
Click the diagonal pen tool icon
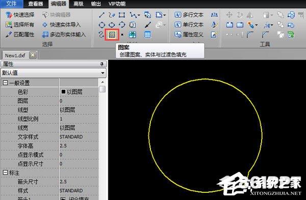[148, 25]
